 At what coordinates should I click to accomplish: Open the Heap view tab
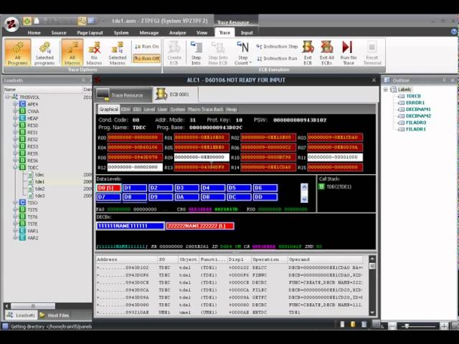[x=232, y=110]
